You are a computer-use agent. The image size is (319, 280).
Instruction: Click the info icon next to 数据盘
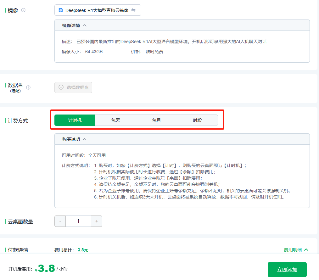pos(29,87)
